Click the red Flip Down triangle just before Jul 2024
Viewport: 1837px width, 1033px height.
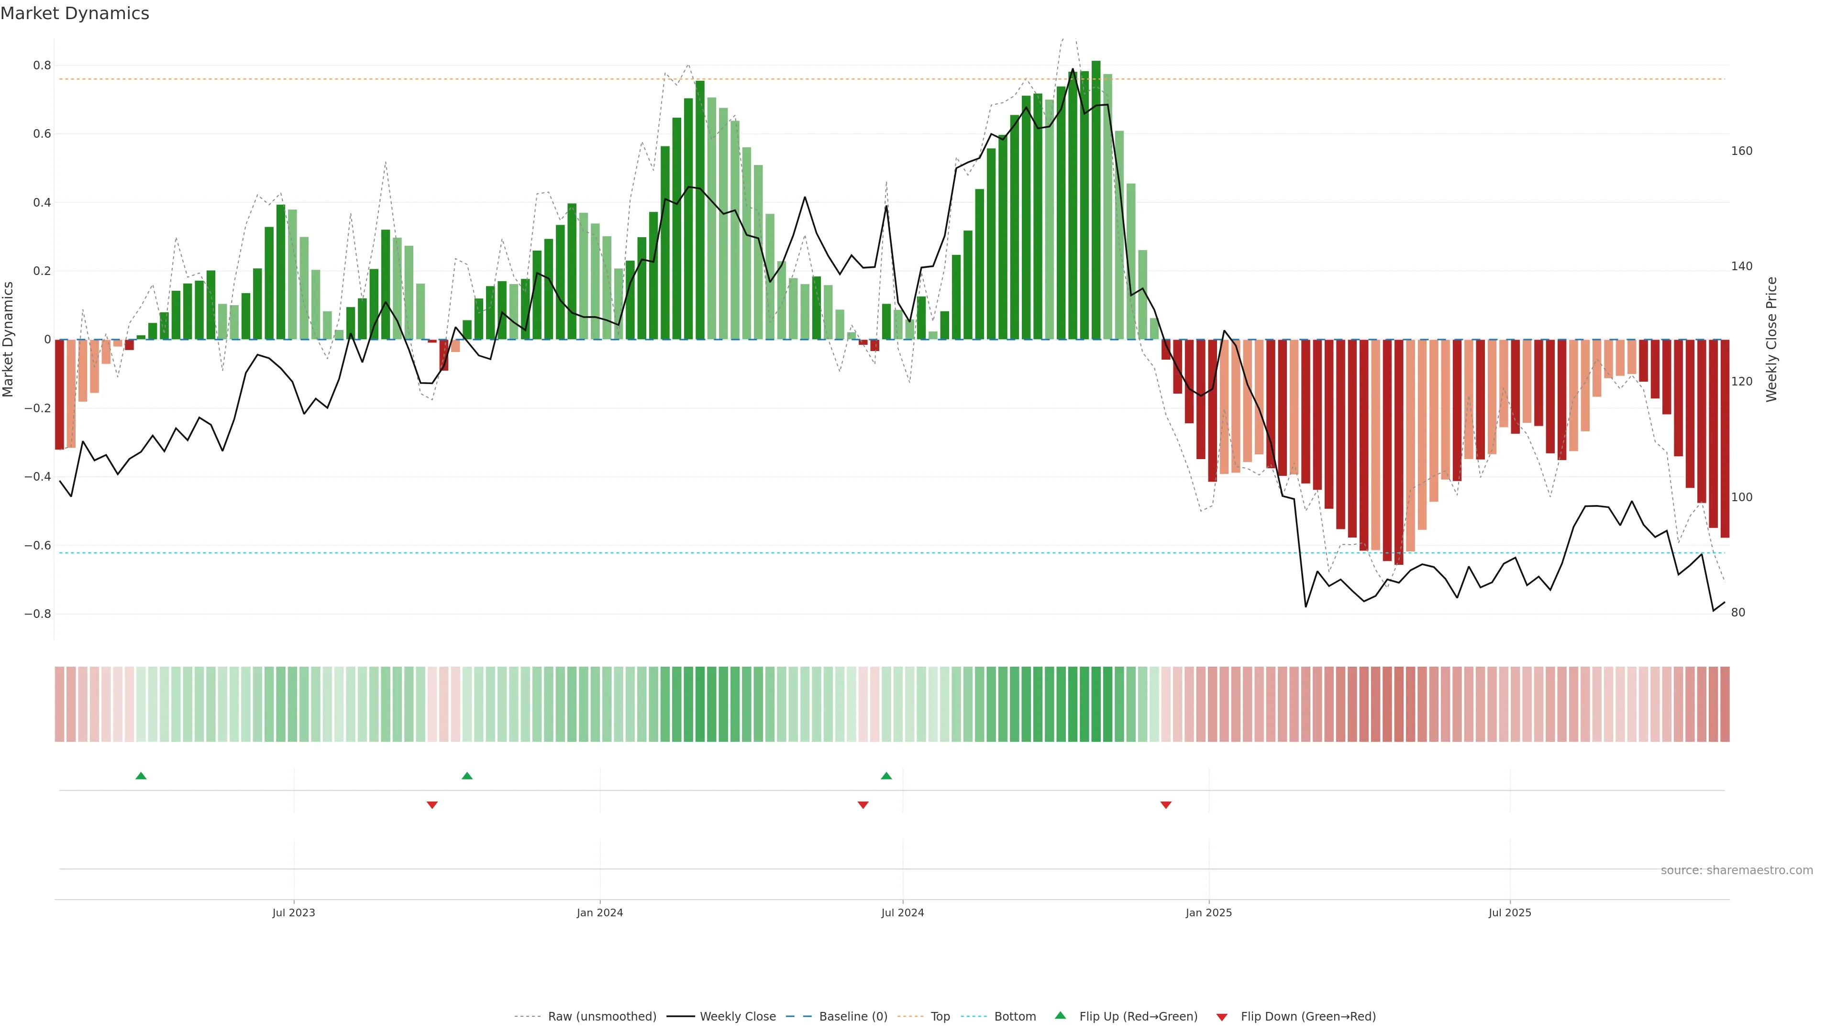863,805
